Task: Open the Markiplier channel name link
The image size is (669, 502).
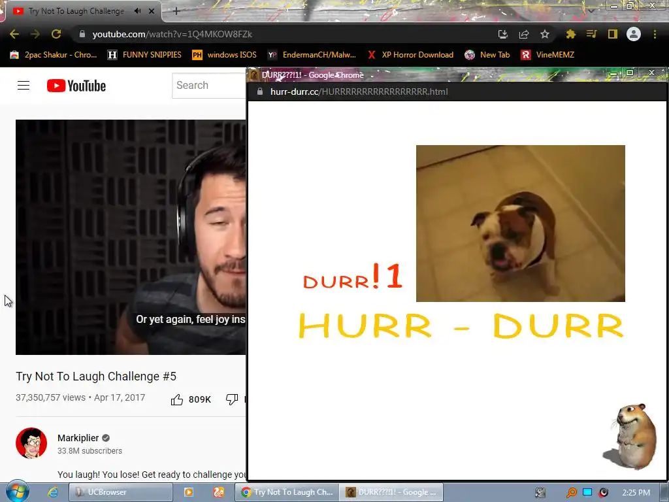Action: (x=78, y=438)
